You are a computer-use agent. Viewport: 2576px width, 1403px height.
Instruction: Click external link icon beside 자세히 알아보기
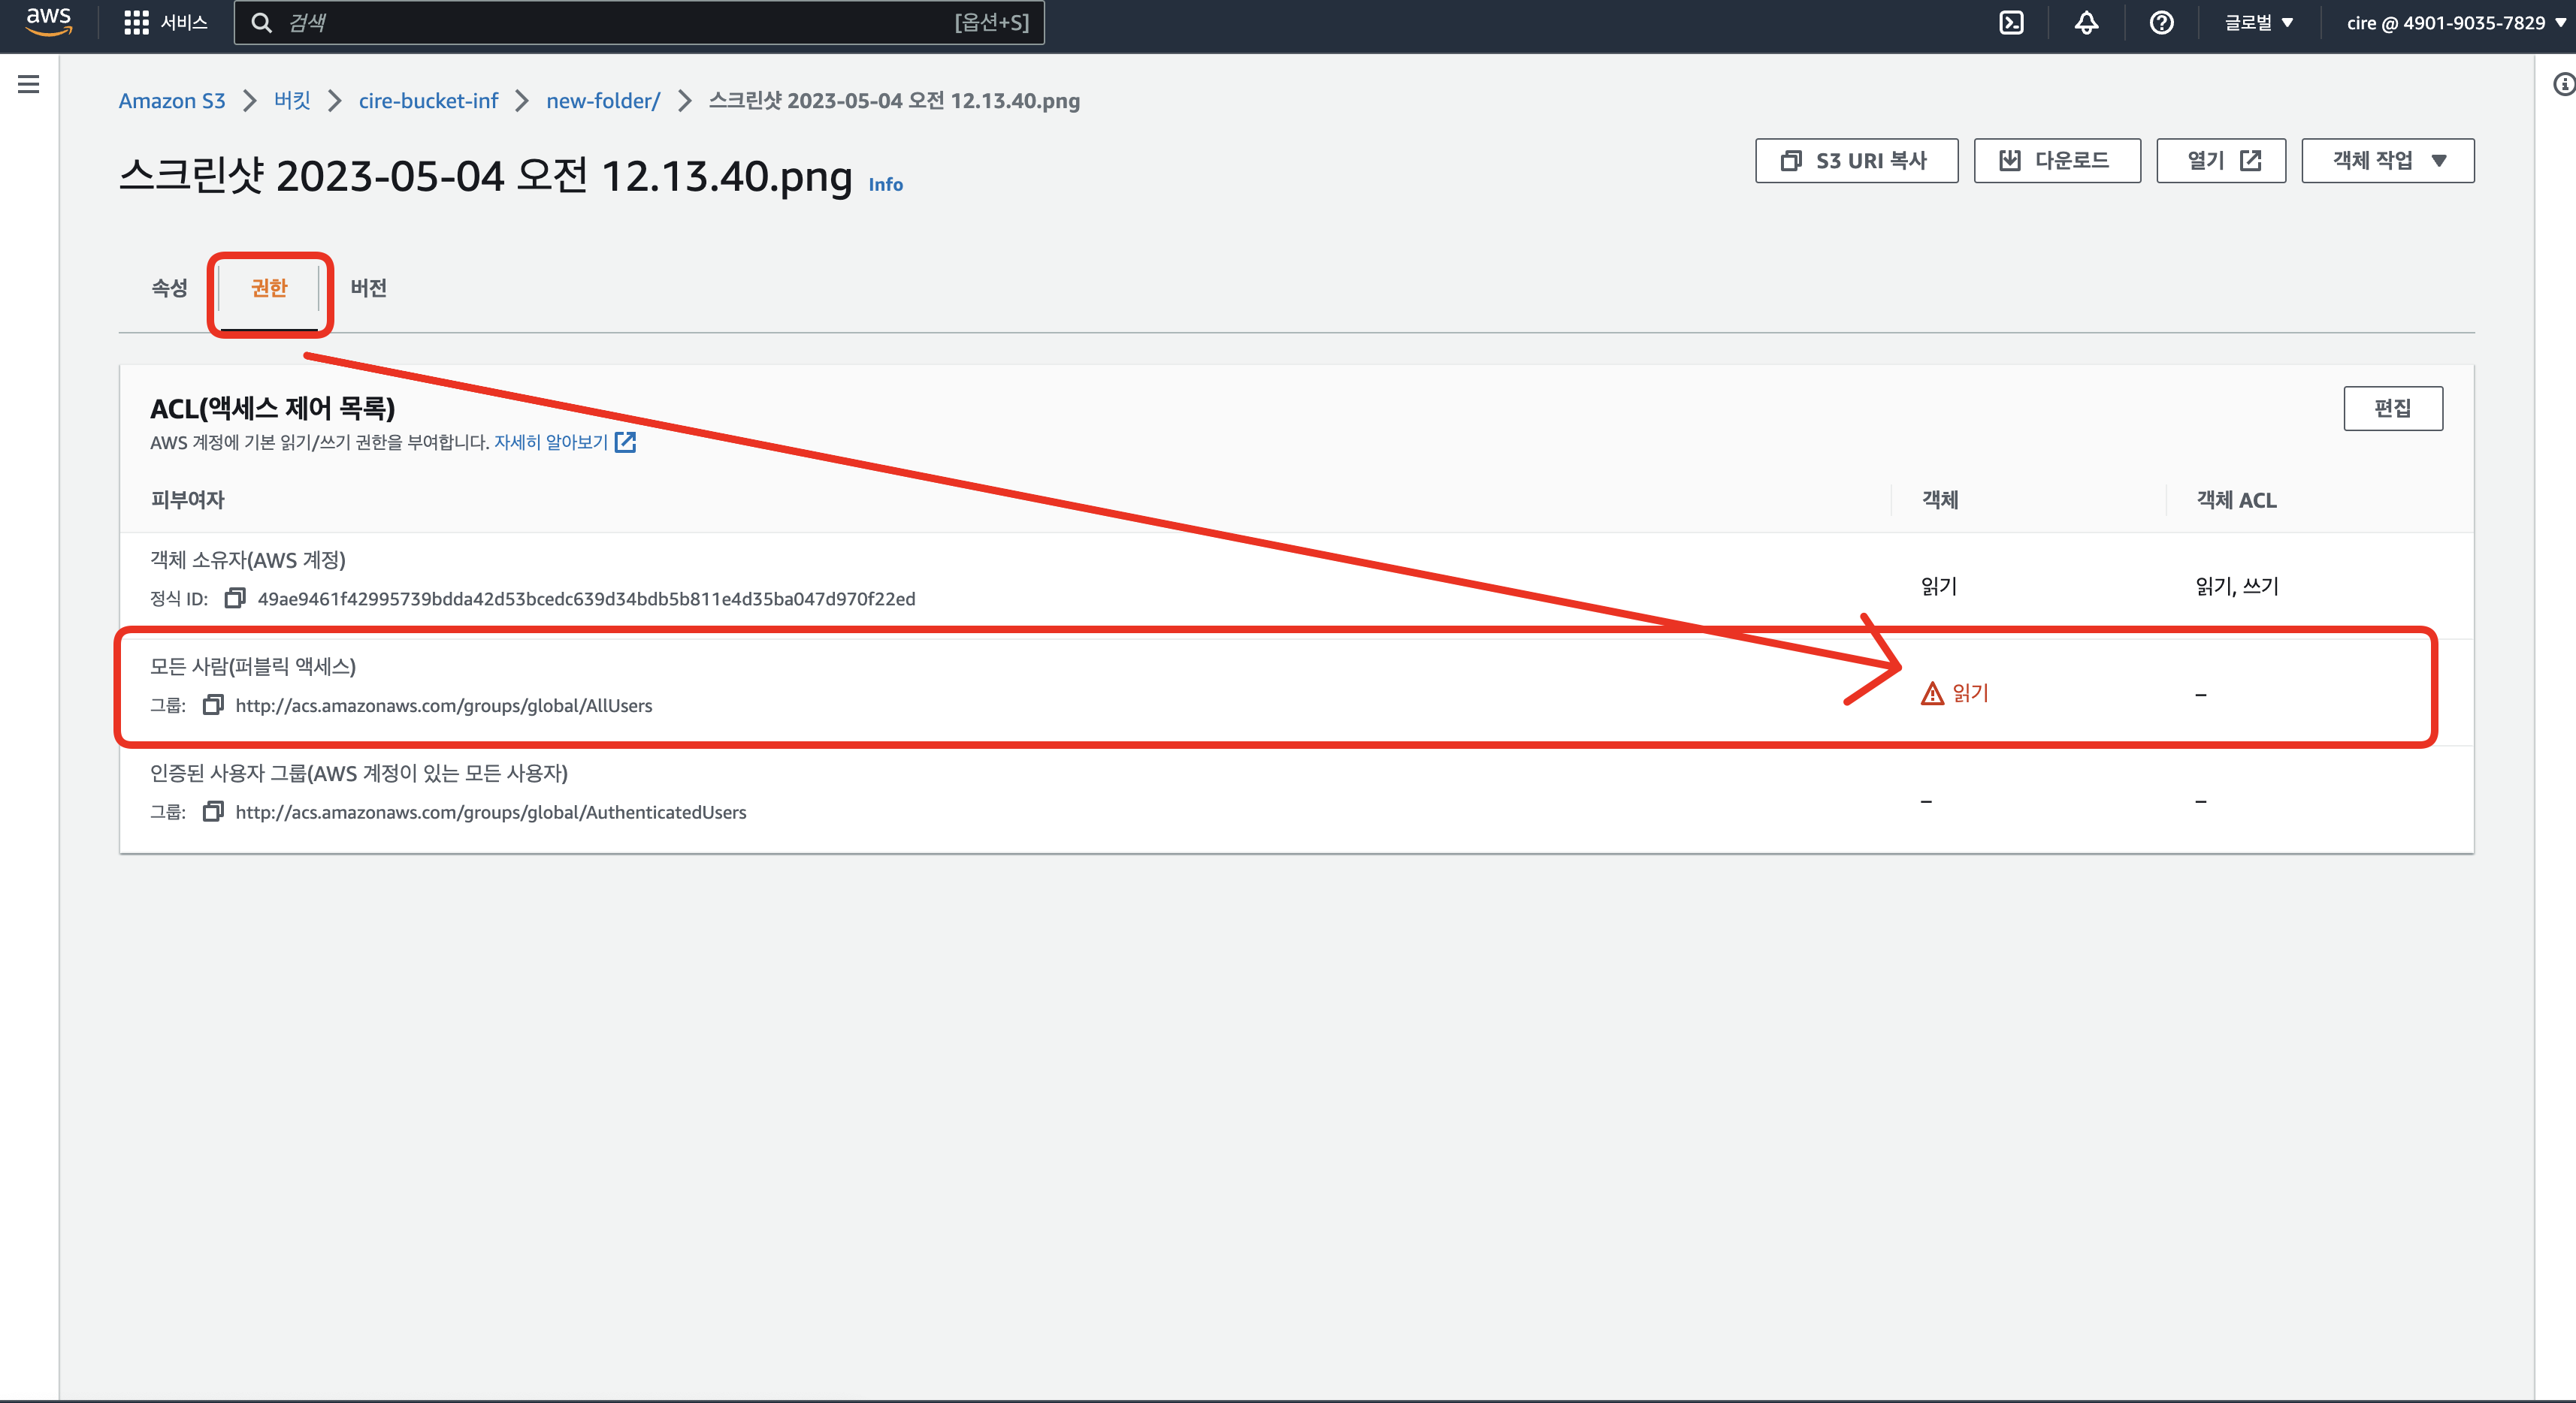[x=626, y=442]
